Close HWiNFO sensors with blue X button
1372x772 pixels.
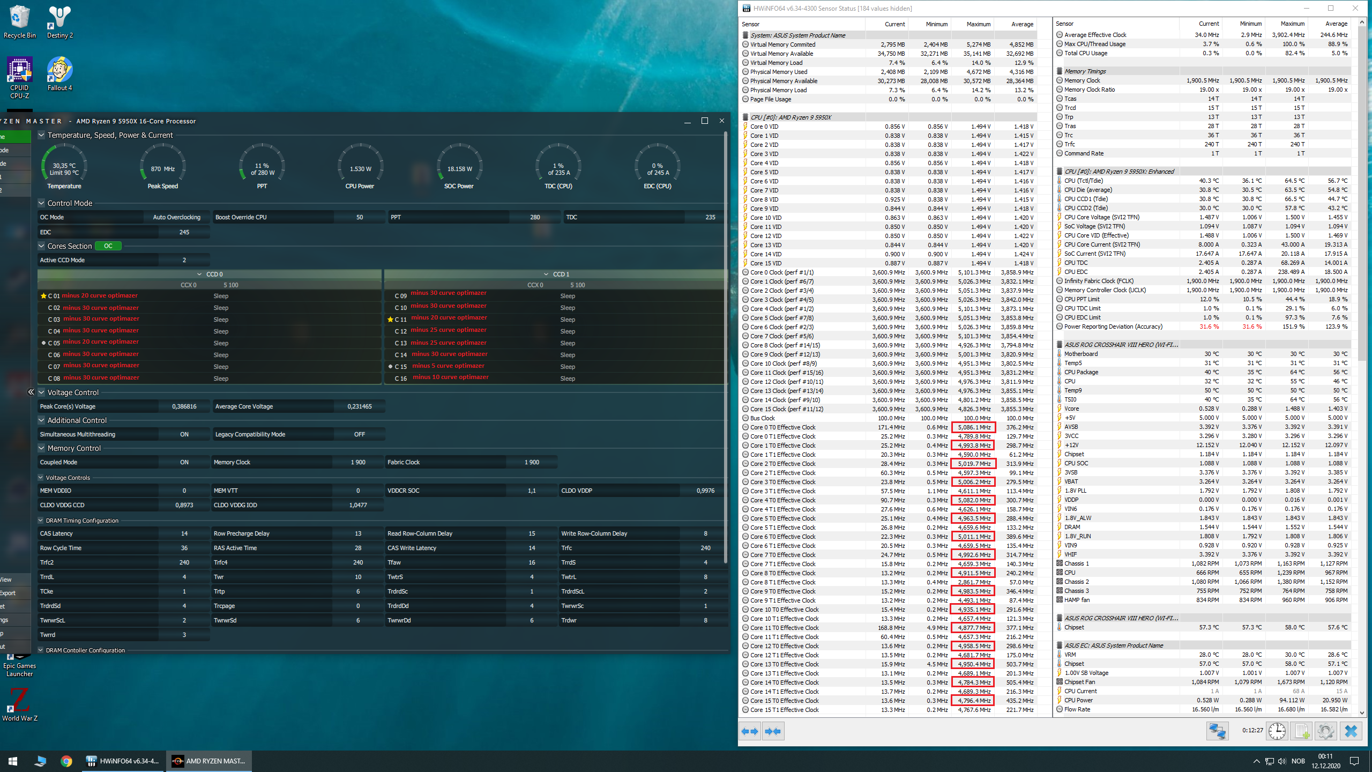click(x=1351, y=731)
